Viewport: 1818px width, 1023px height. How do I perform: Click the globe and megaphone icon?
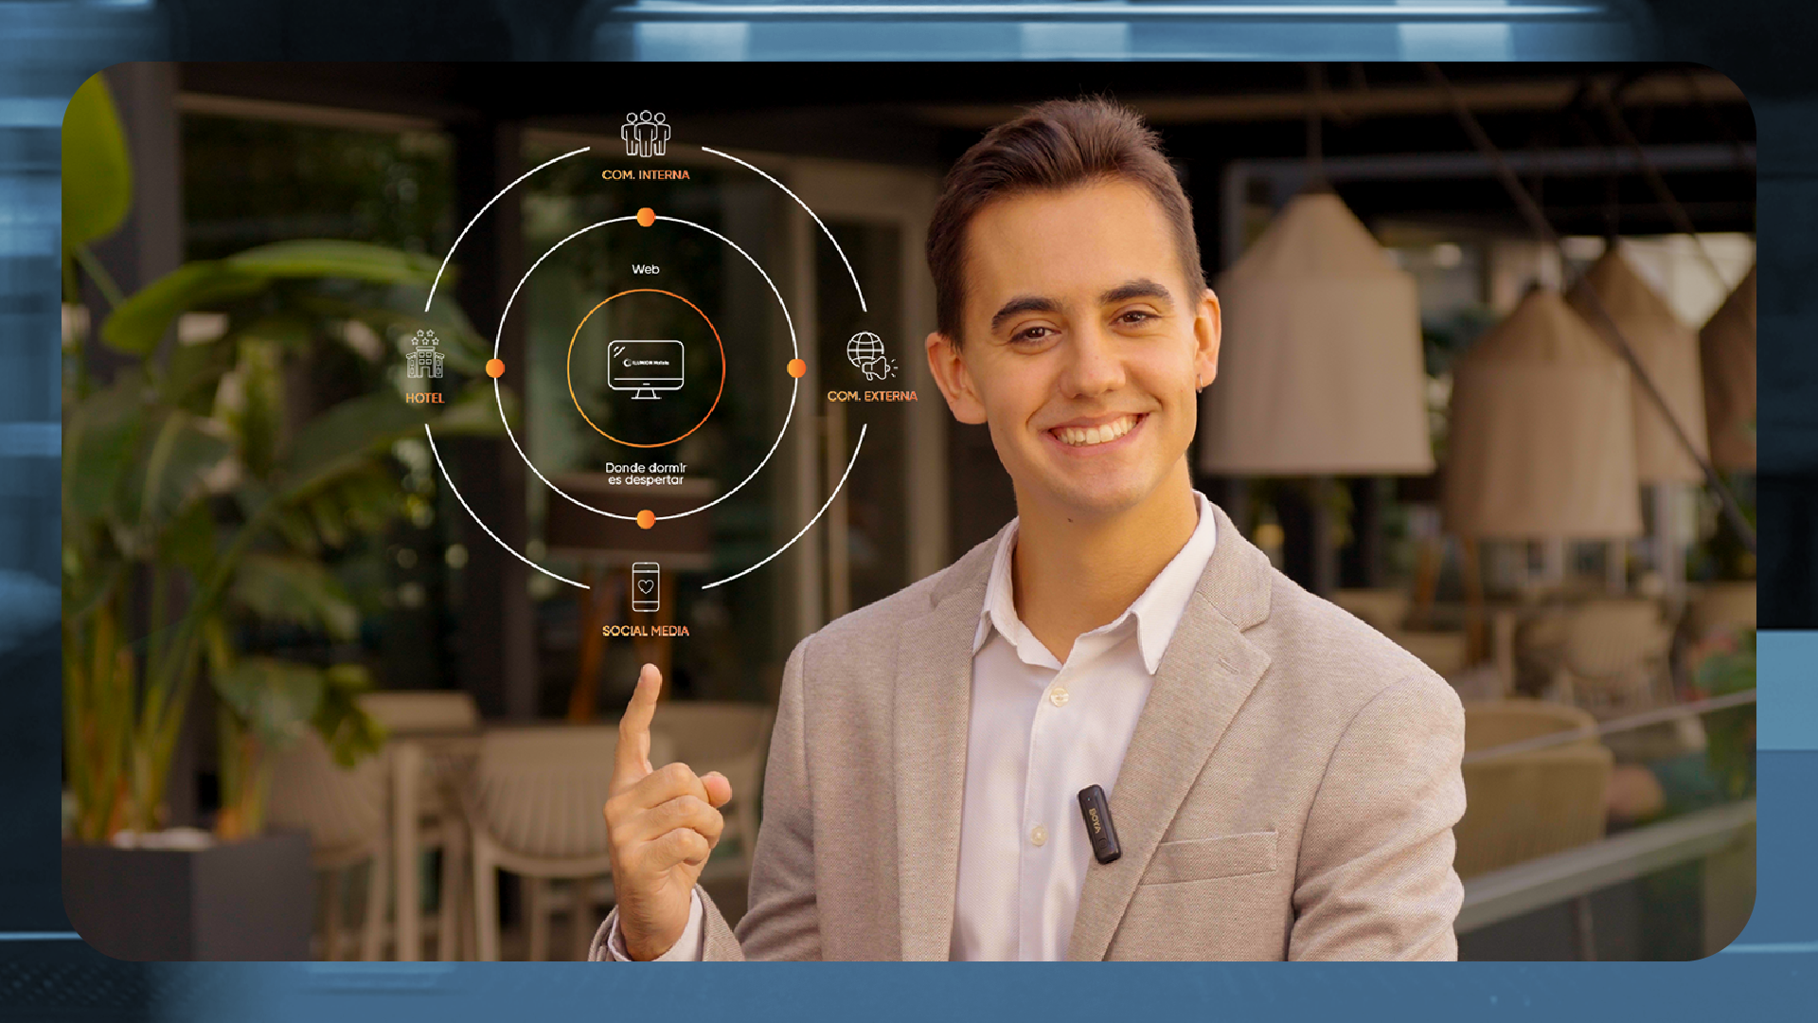(x=871, y=356)
